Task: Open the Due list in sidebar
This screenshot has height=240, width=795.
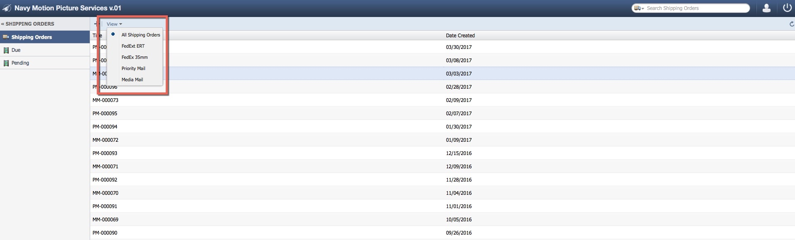Action: [16, 50]
